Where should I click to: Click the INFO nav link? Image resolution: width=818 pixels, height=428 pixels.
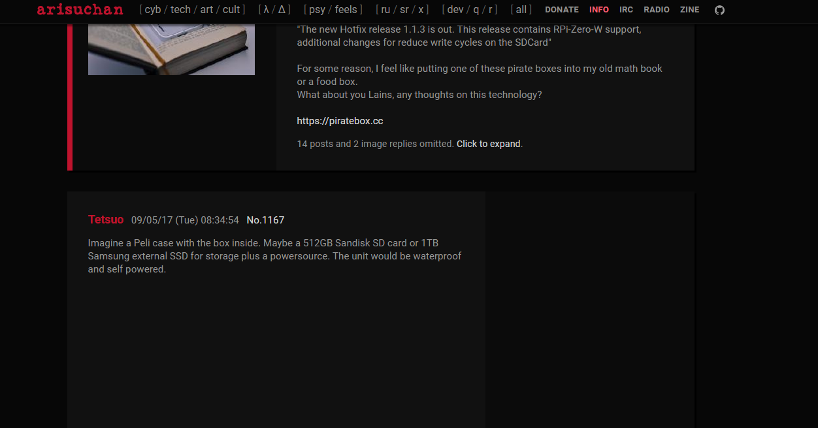[599, 10]
